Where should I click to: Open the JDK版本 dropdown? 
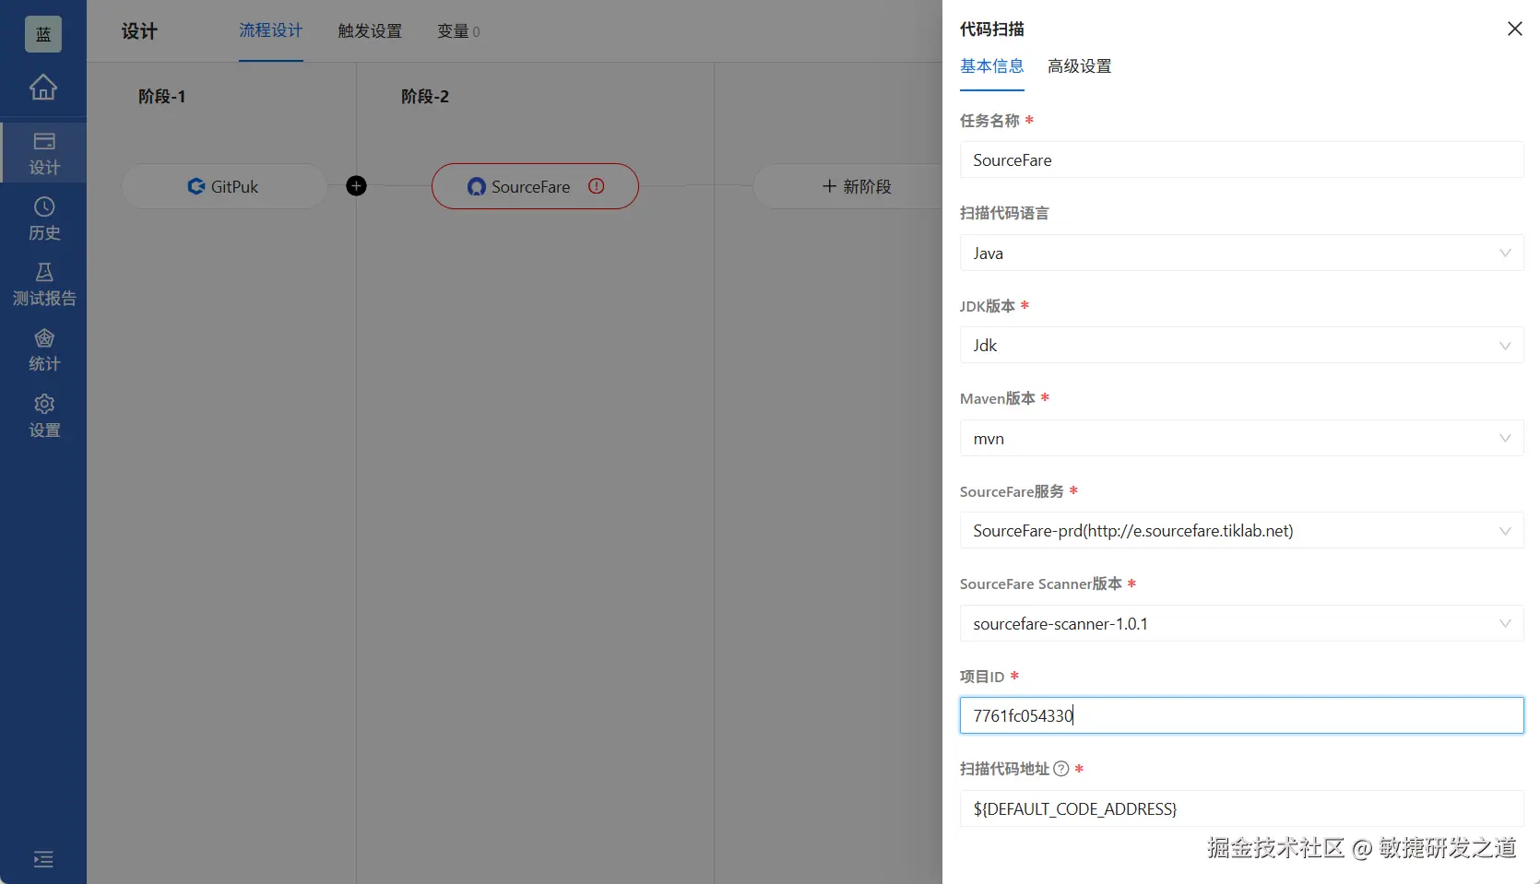click(1241, 346)
